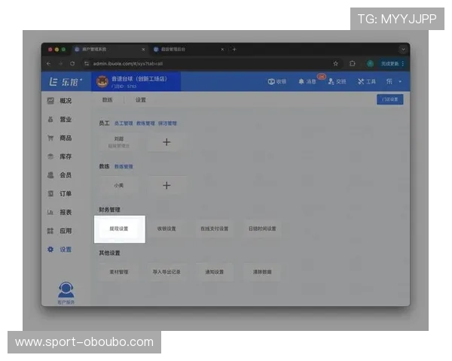Open 在线支付设置 online payment settings

[215, 229]
